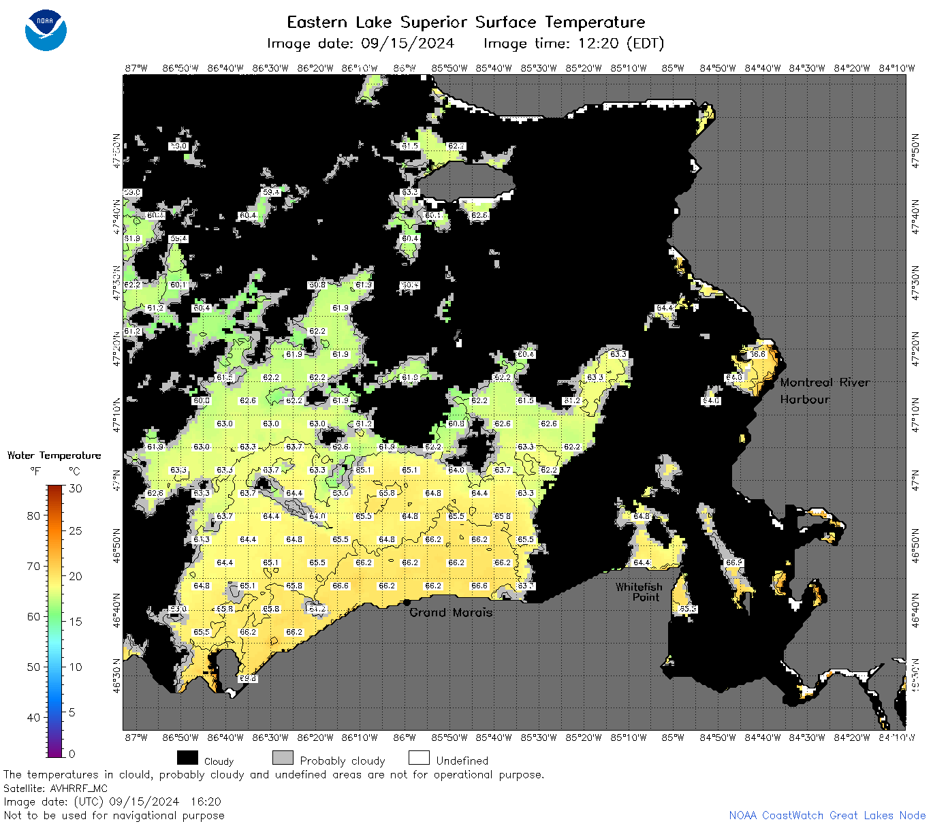Click the °F unit label on the scale
This screenshot has width=933, height=826.
[35, 471]
